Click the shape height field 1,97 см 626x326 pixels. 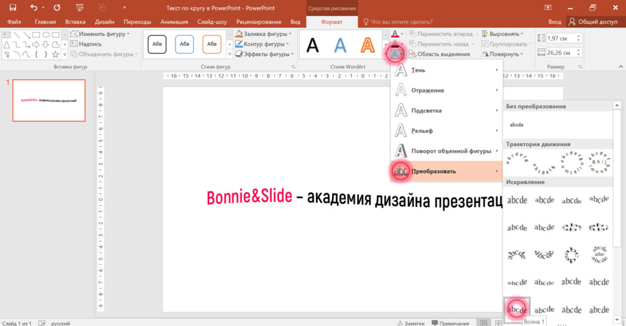[x=560, y=38]
